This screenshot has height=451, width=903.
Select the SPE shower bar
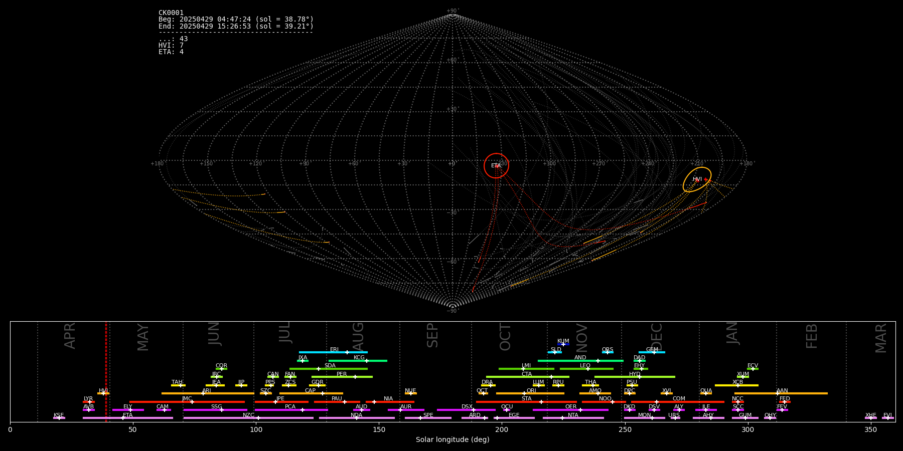pos(428,418)
